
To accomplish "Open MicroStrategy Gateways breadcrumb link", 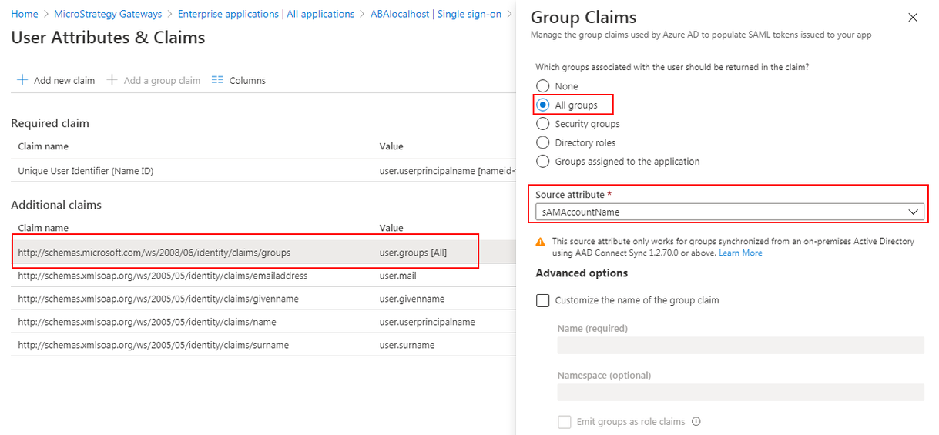I will (x=108, y=14).
